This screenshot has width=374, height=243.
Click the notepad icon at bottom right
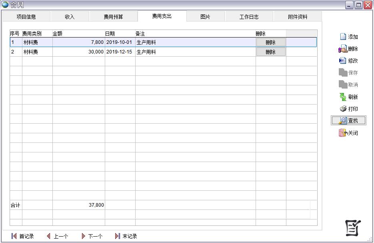click(x=353, y=228)
